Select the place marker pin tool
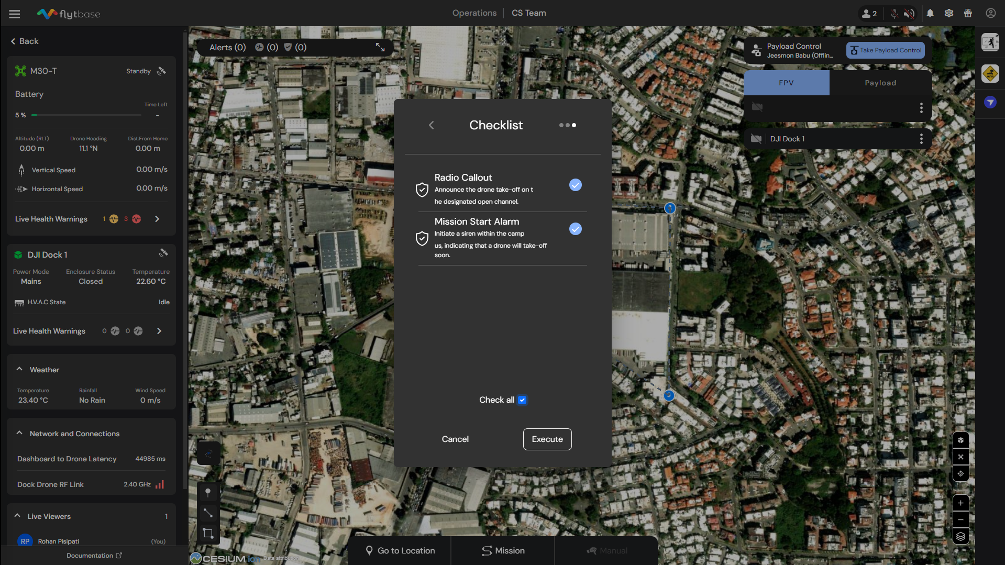The height and width of the screenshot is (565, 1005). tap(208, 492)
